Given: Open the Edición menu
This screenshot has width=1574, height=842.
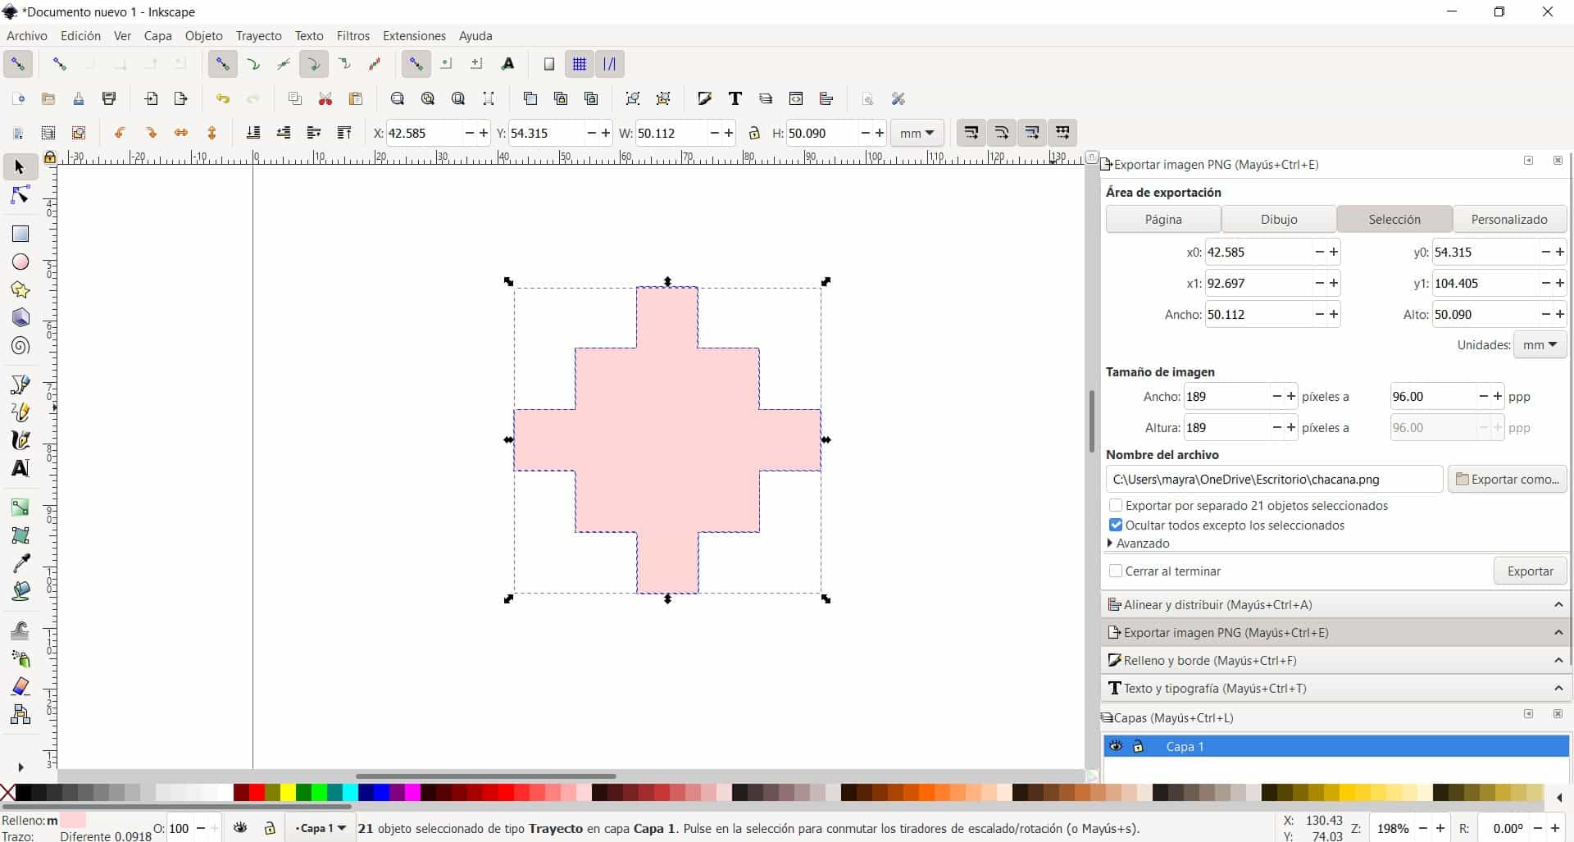Looking at the screenshot, I should (80, 36).
